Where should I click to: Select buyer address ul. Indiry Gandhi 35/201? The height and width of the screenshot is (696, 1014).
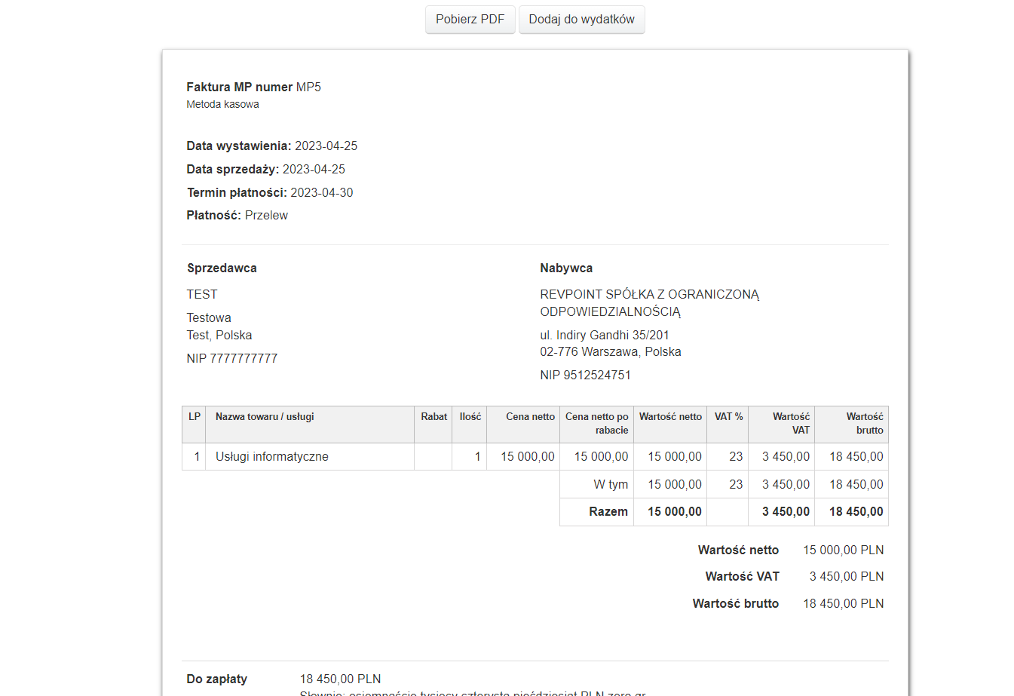605,335
